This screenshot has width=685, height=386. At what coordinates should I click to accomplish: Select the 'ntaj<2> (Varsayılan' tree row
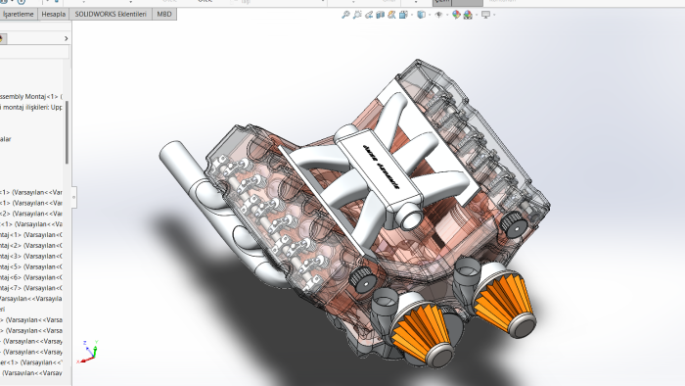click(x=31, y=245)
